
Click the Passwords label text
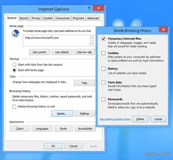[115, 99]
